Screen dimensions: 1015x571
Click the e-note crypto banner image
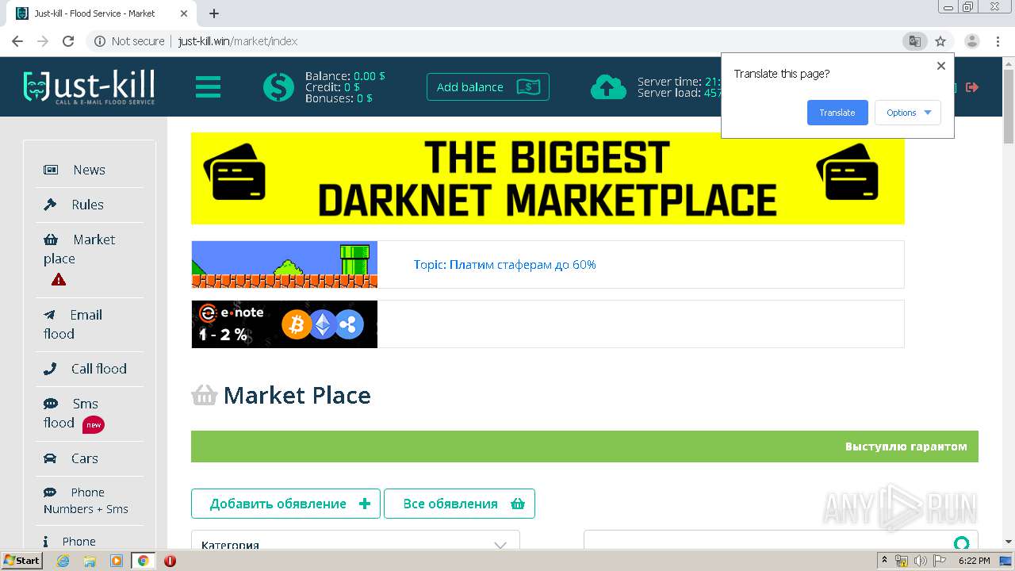285,324
